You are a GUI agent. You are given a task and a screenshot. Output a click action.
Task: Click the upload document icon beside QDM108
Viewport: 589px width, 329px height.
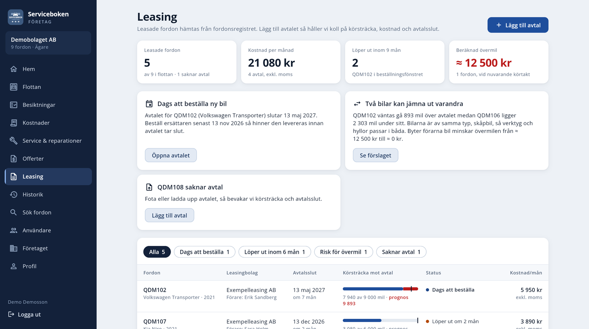point(149,187)
